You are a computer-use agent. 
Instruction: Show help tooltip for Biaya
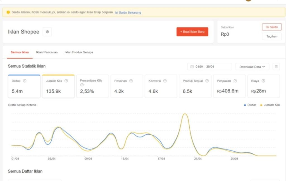point(263,81)
